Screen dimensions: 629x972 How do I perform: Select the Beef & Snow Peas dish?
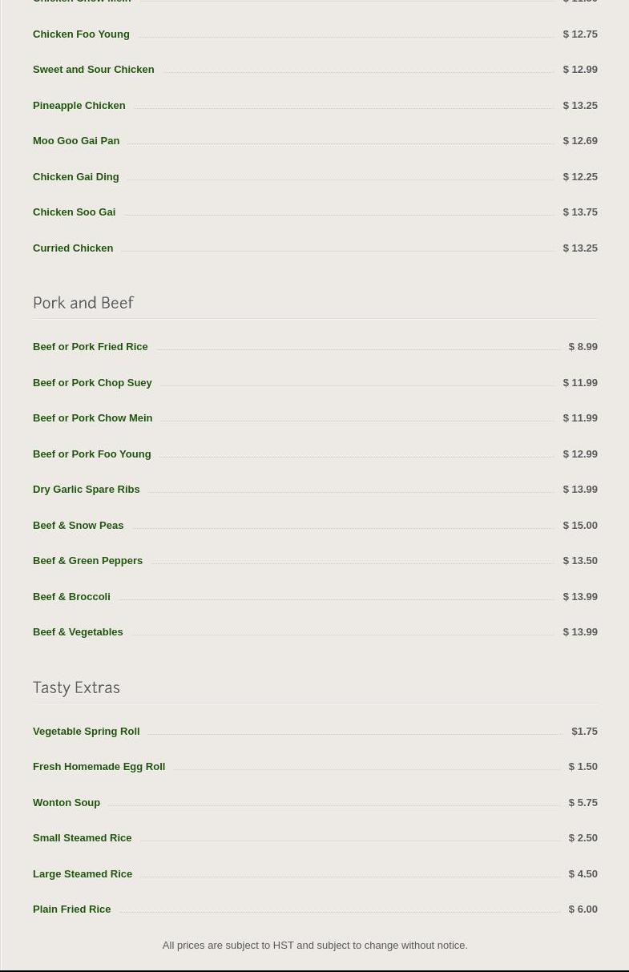(78, 526)
